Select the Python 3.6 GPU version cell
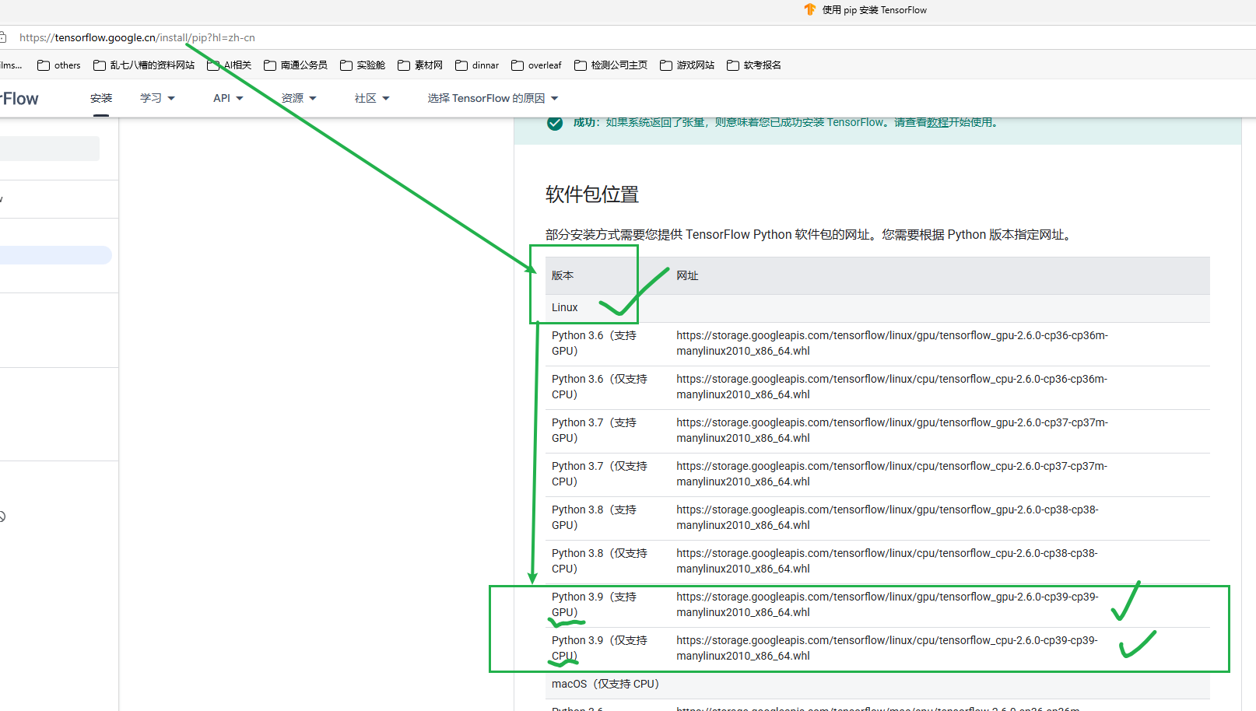The height and width of the screenshot is (711, 1256). (x=608, y=344)
